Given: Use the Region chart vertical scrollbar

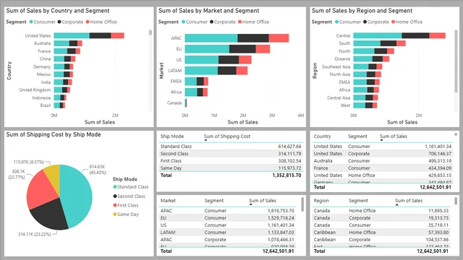Looking at the screenshot, I should click(456, 61).
